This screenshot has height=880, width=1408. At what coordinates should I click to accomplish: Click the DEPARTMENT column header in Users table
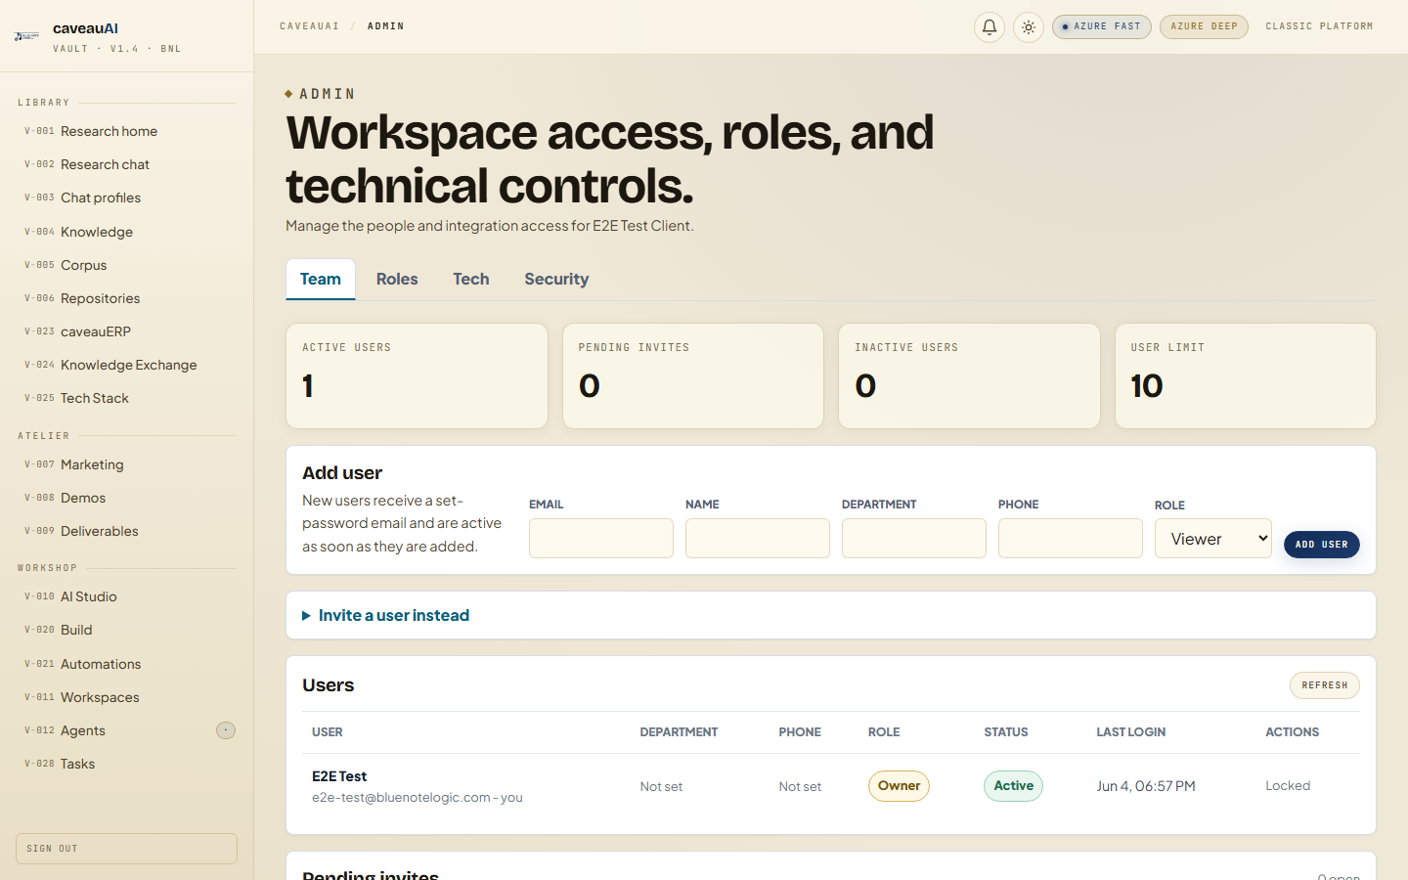tap(679, 732)
